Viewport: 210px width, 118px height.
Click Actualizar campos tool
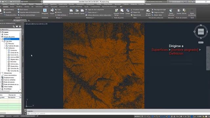click(137, 10)
